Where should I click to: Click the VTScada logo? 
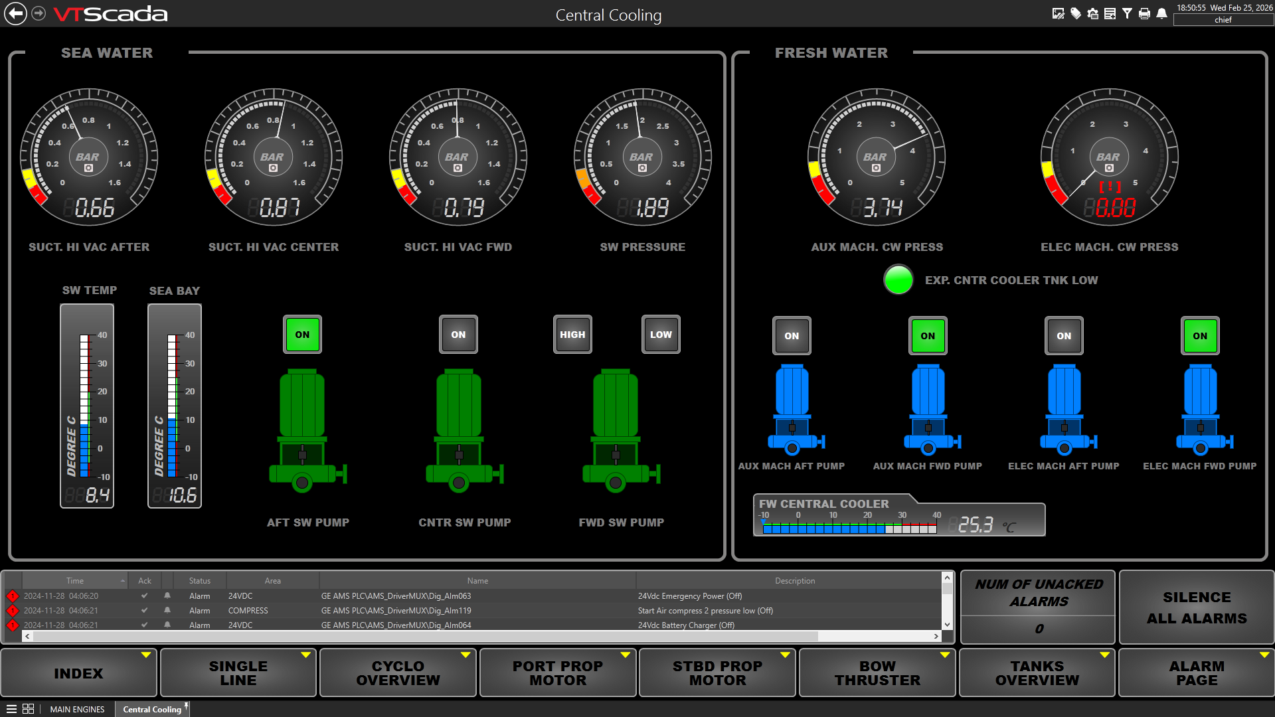(110, 14)
